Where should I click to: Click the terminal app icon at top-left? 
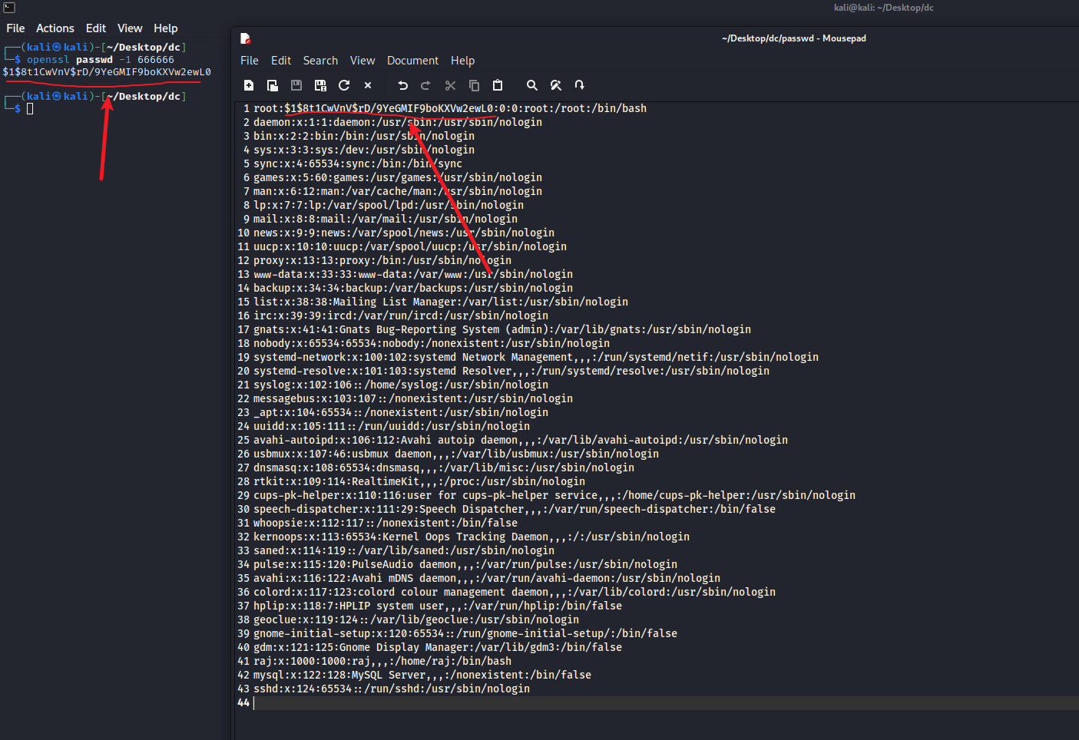(9, 7)
